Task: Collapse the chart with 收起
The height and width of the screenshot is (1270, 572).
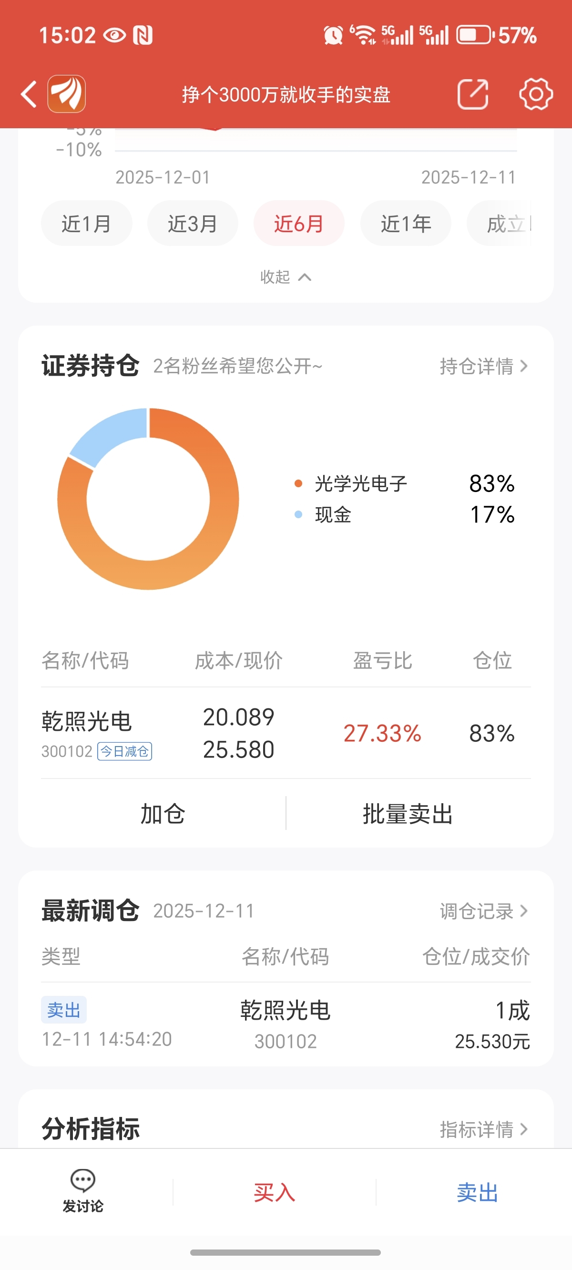Action: click(286, 277)
